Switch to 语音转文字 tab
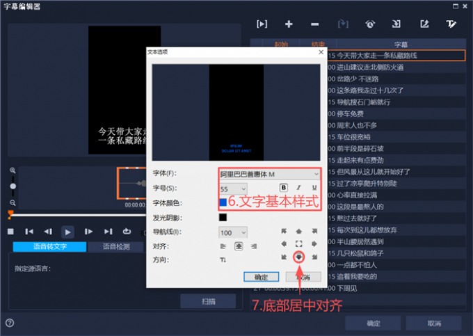This screenshot has height=336, width=473. [50, 246]
